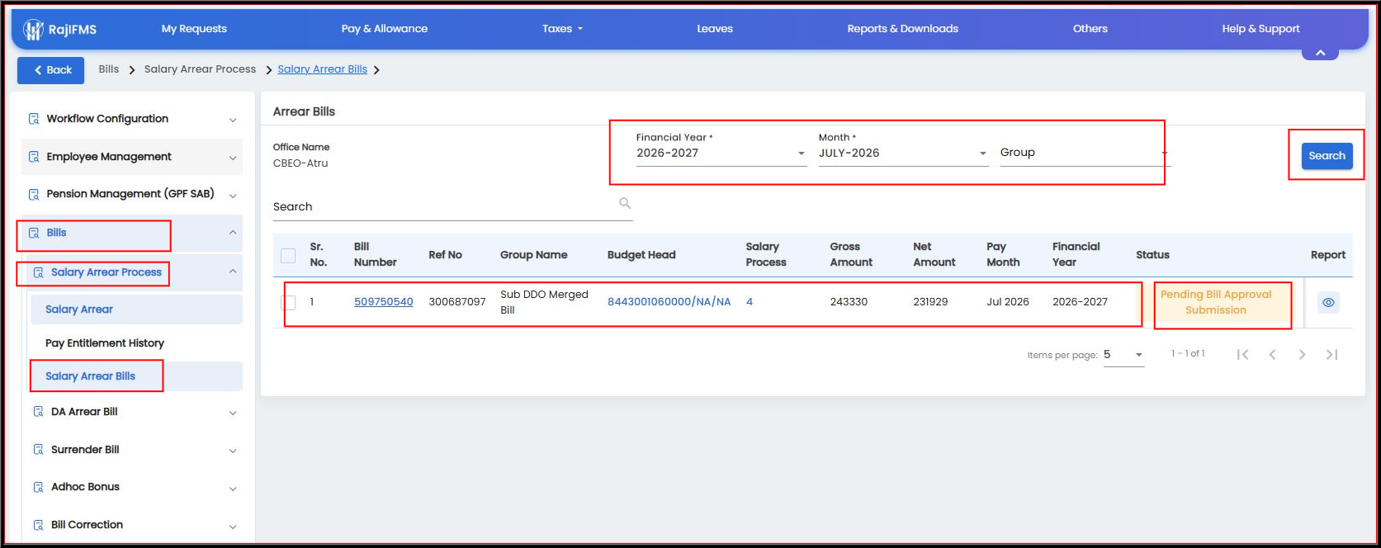The height and width of the screenshot is (548, 1381).
Task: Open Leaves menu
Action: [715, 29]
